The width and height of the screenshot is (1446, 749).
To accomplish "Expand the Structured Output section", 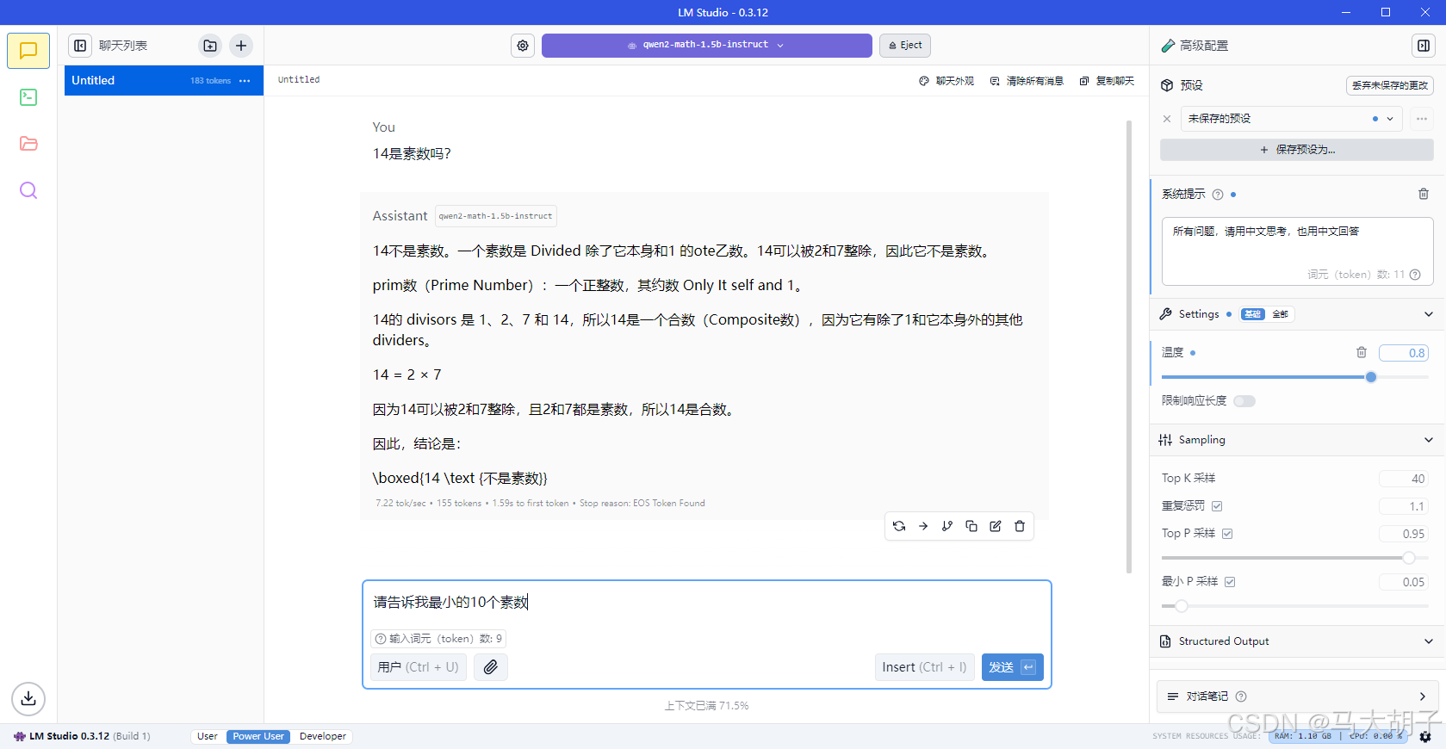I will coord(1429,641).
